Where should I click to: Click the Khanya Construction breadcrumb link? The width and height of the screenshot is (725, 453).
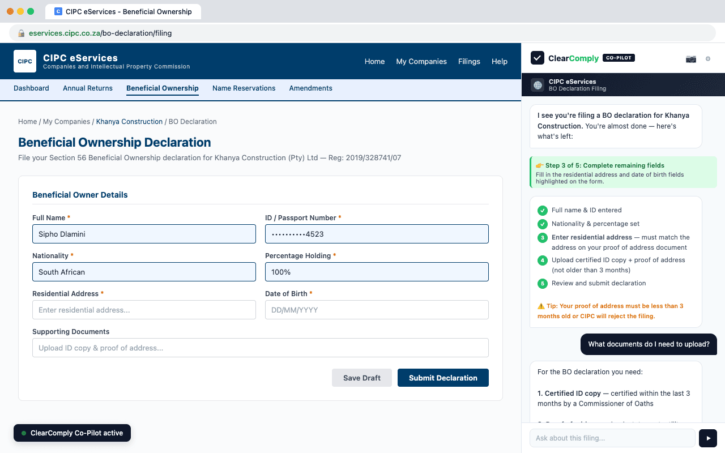pos(129,122)
